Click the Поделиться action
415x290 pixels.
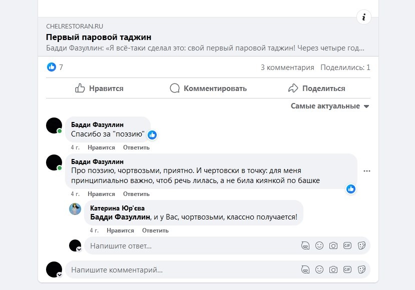316,88
